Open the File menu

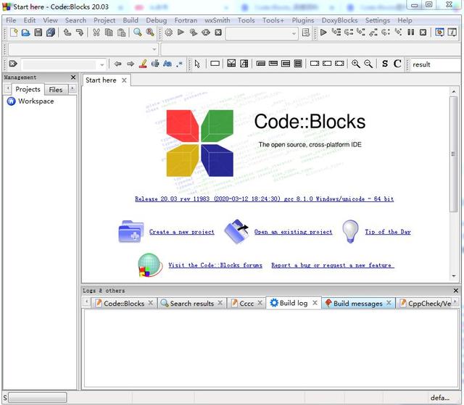point(11,20)
